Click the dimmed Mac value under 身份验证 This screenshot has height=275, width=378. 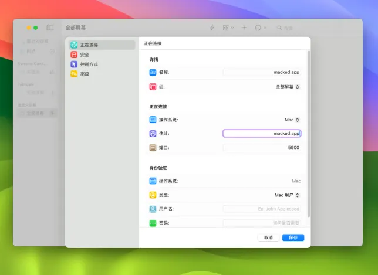tap(296, 181)
